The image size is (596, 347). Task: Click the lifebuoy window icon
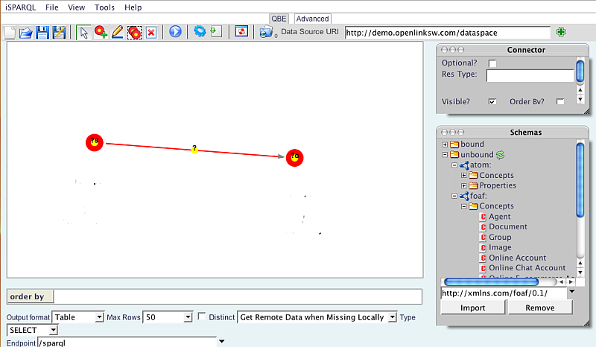click(241, 31)
